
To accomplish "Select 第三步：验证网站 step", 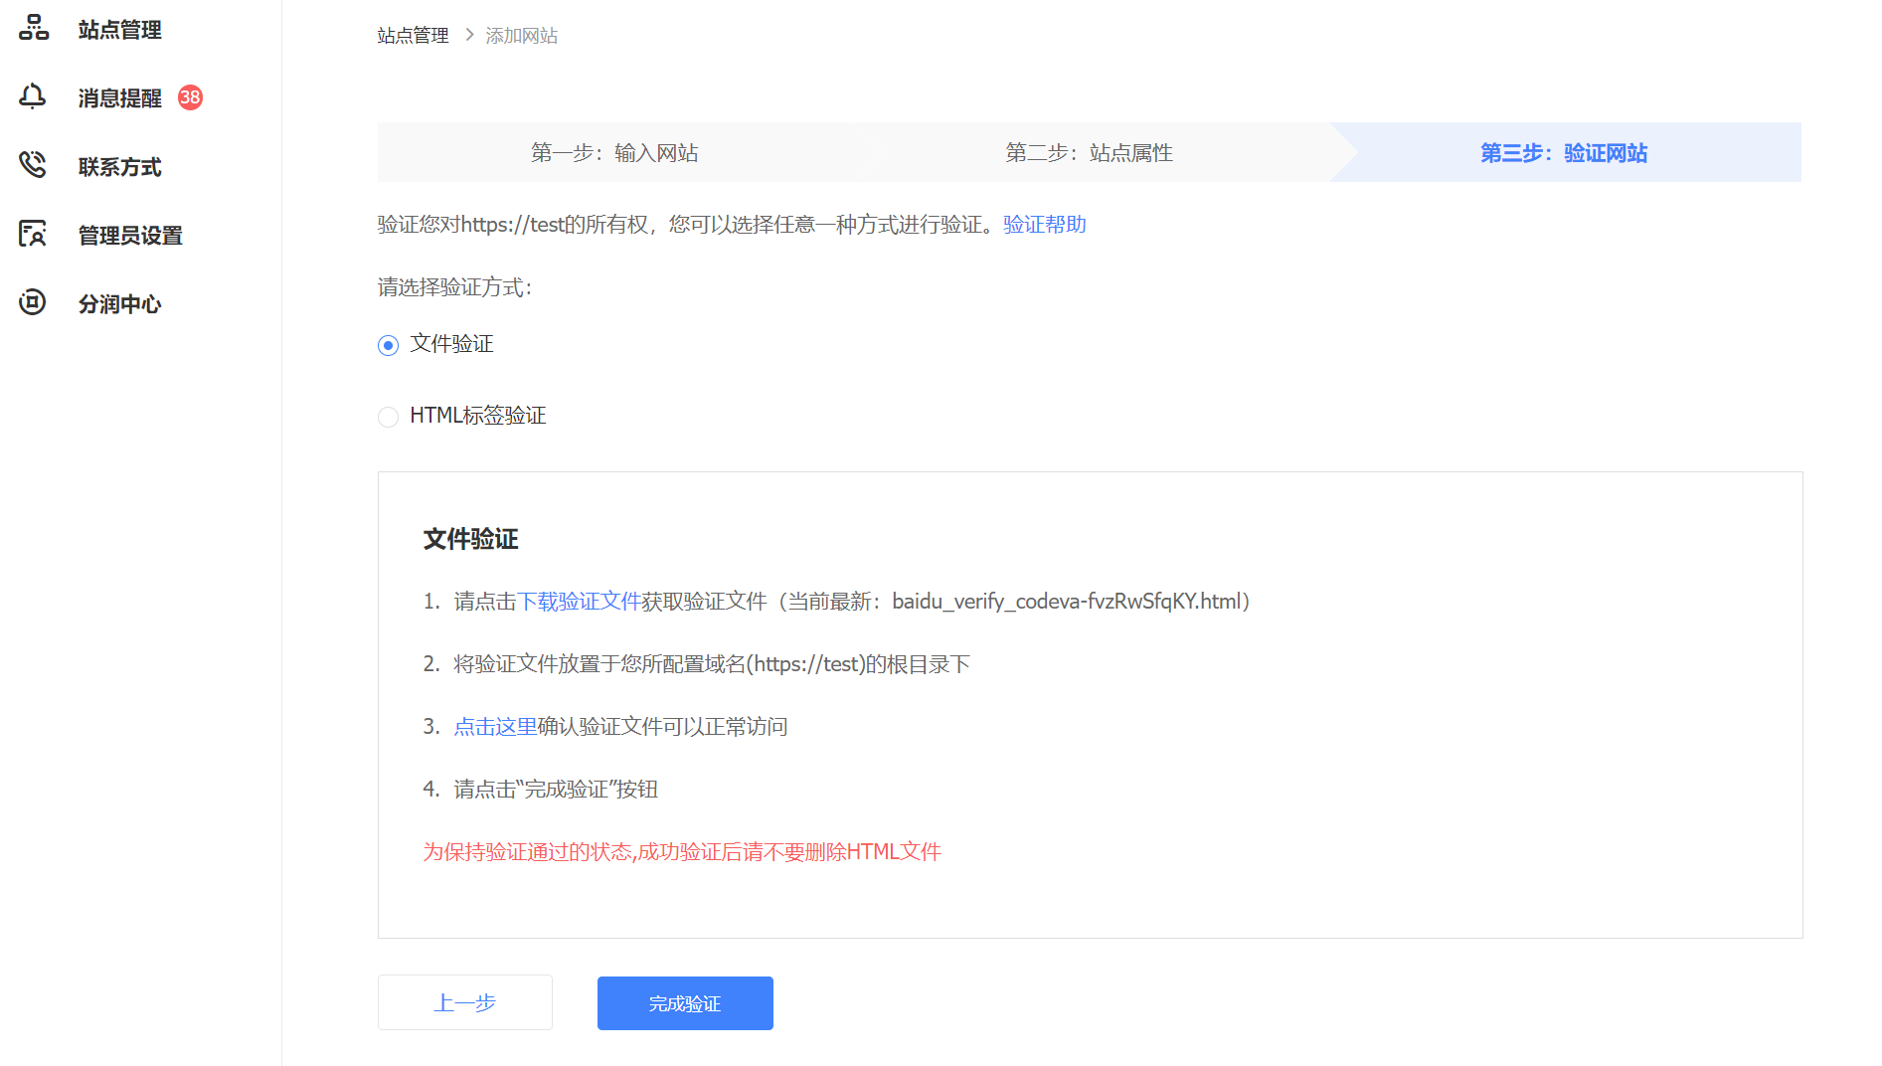I will (x=1563, y=153).
